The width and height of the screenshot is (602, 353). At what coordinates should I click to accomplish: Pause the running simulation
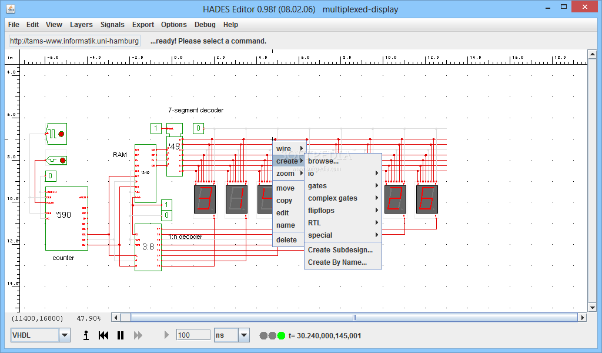click(121, 335)
